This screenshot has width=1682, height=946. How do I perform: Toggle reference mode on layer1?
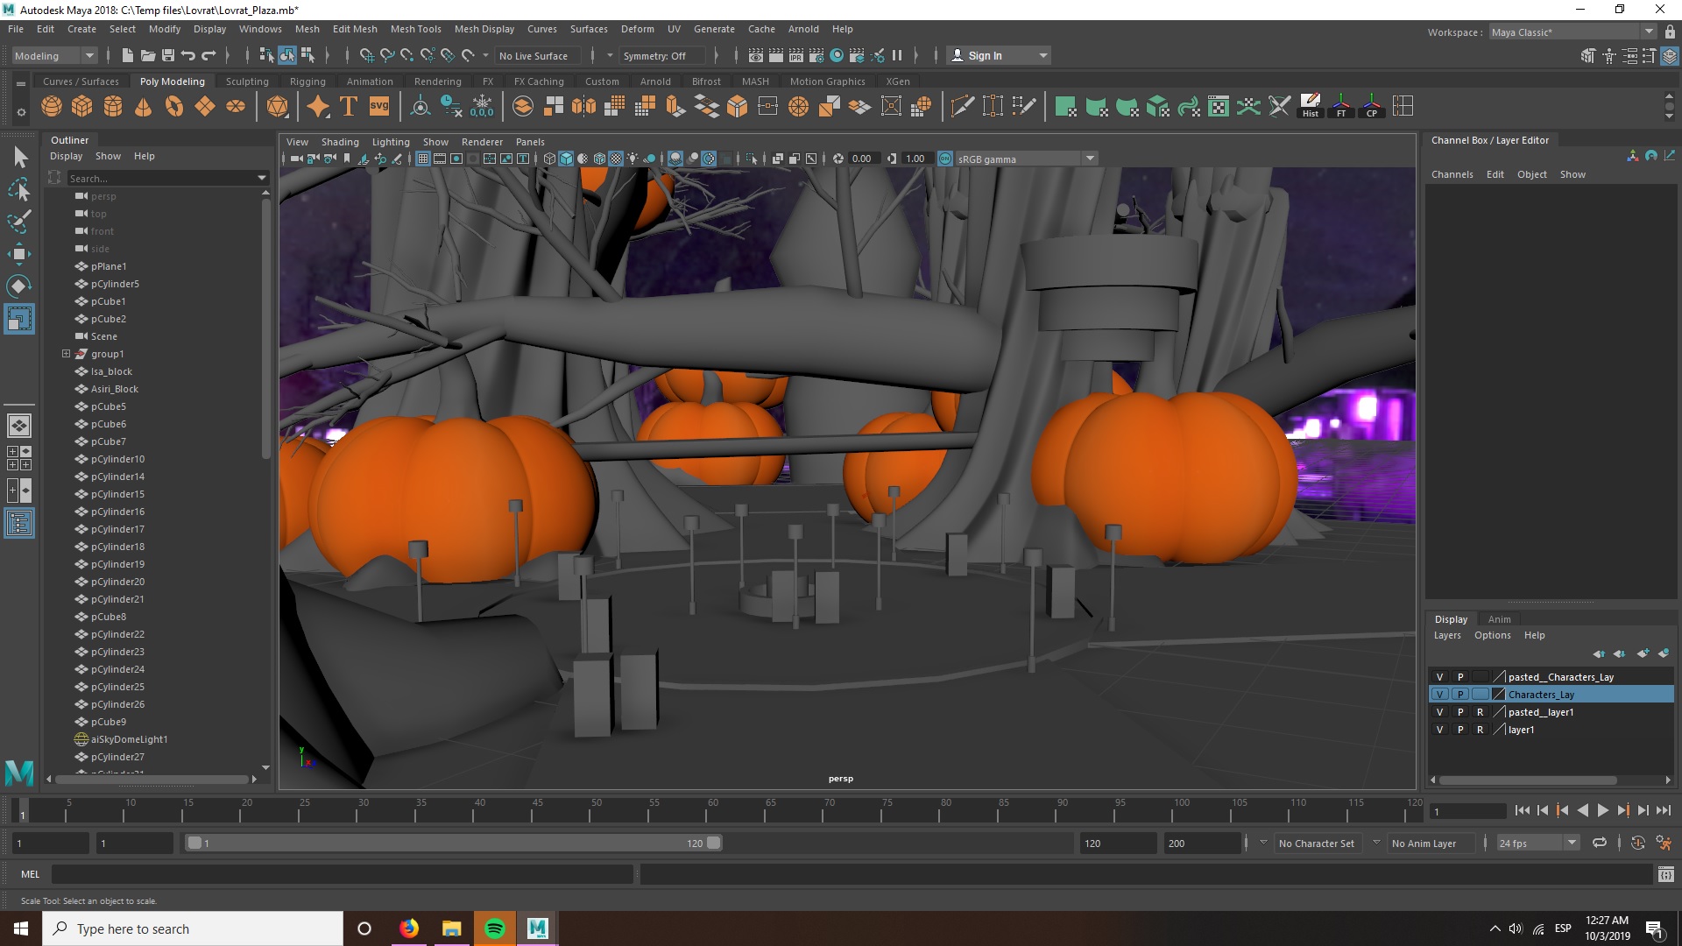pyautogui.click(x=1480, y=730)
